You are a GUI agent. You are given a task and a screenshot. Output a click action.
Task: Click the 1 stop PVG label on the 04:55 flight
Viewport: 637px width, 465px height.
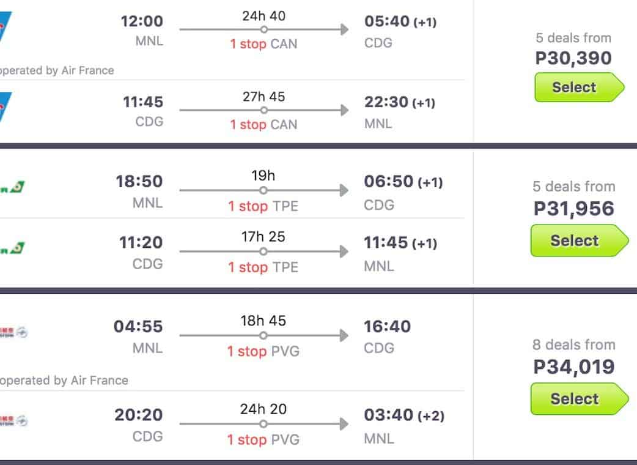263,351
